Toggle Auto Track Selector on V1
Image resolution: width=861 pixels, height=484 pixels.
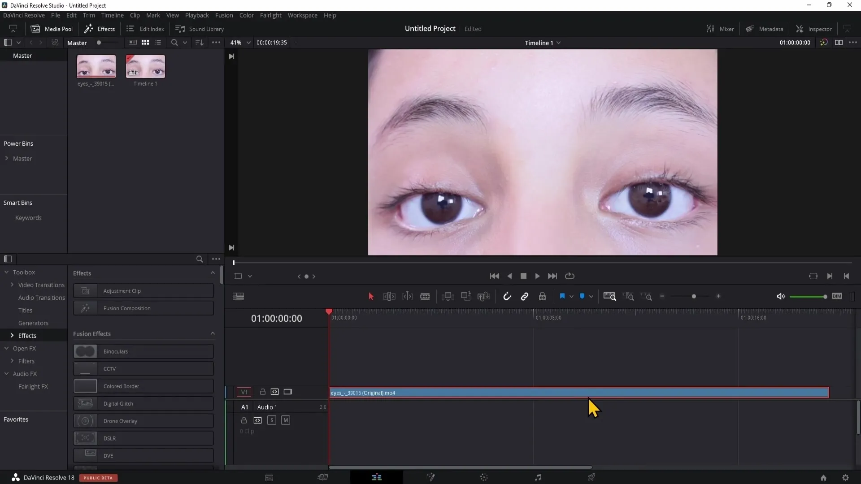tap(274, 392)
